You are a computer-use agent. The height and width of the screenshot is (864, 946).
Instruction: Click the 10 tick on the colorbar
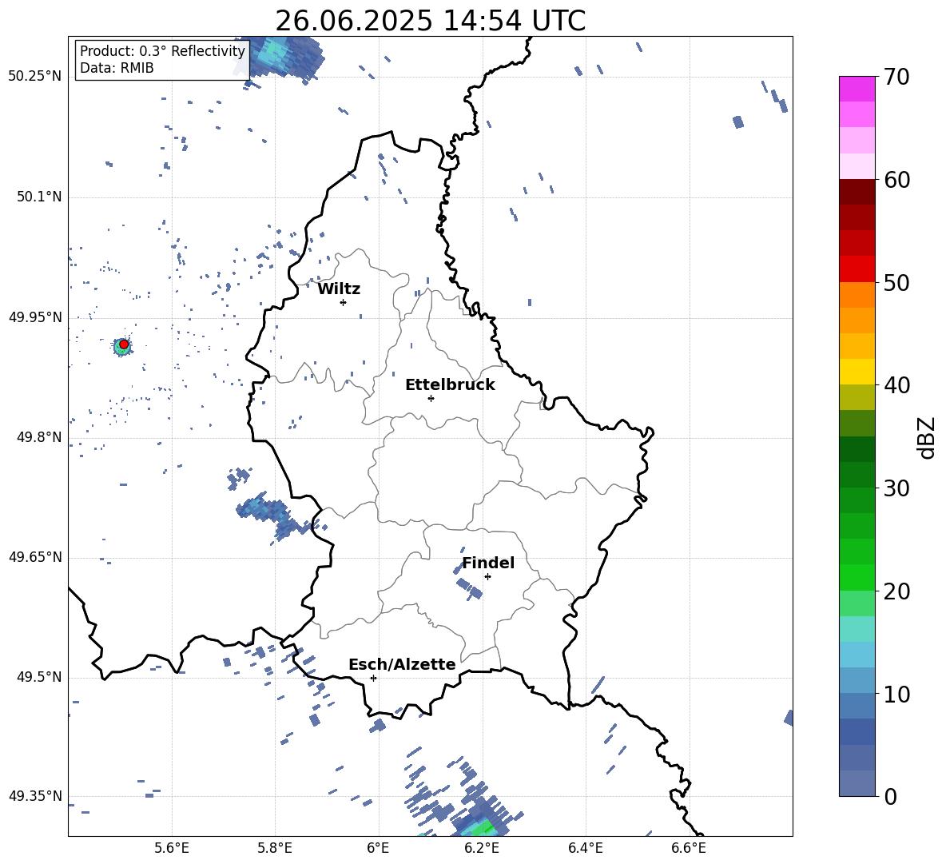(896, 694)
